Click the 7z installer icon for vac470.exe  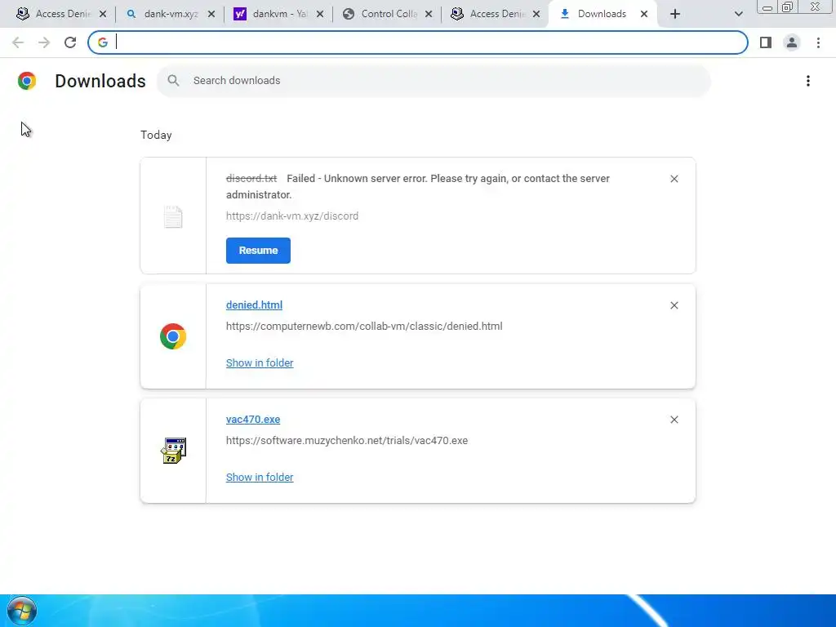pyautogui.click(x=173, y=451)
